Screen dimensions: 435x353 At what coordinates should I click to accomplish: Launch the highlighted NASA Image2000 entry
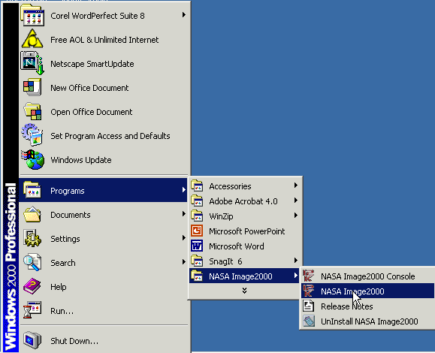click(x=367, y=291)
